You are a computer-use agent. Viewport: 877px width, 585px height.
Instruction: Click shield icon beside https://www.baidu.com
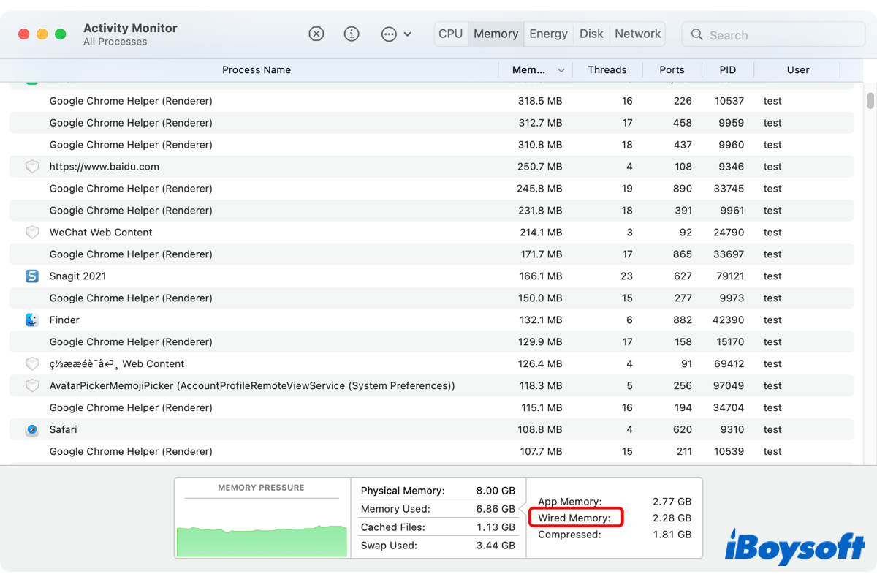click(32, 166)
